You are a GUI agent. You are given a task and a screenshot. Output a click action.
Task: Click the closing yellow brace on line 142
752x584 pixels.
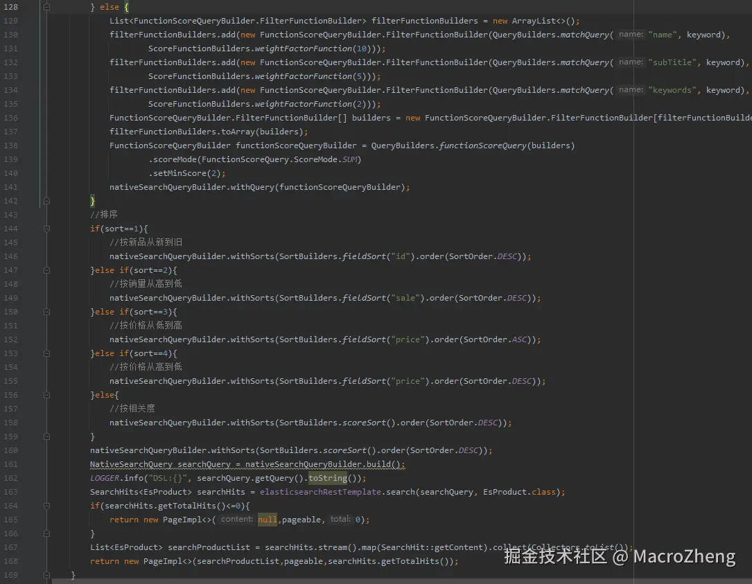click(93, 201)
